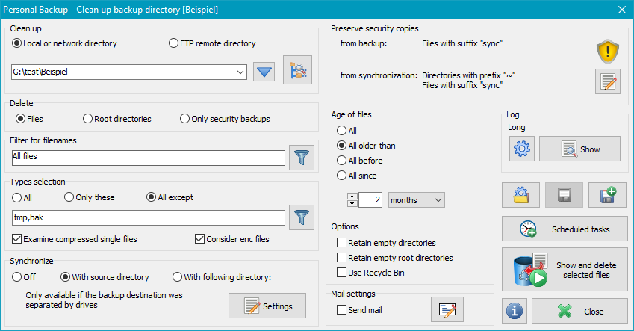
Task: Enable Send mail checkbox
Action: pyautogui.click(x=359, y=310)
